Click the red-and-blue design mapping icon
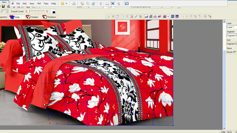The image size is (237, 133). [165, 16]
